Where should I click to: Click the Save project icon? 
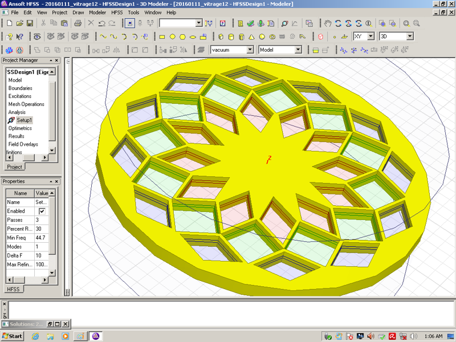tap(30, 23)
